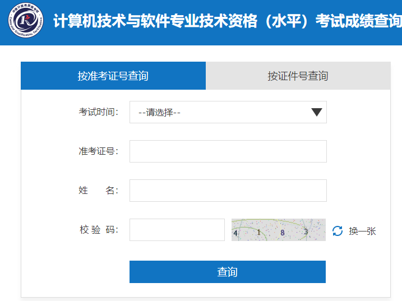Click the blue 查询 button

(228, 272)
